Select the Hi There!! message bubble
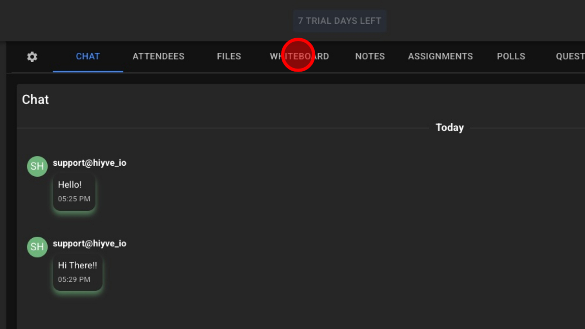The image size is (585, 329). (77, 272)
